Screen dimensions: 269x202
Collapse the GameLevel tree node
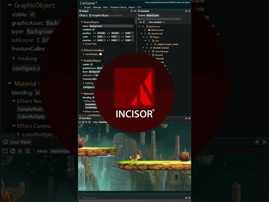(x=142, y=34)
